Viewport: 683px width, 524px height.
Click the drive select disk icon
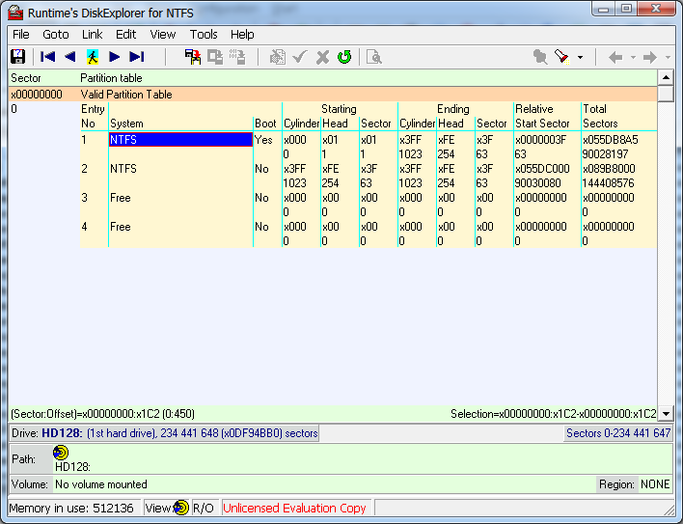pos(18,57)
